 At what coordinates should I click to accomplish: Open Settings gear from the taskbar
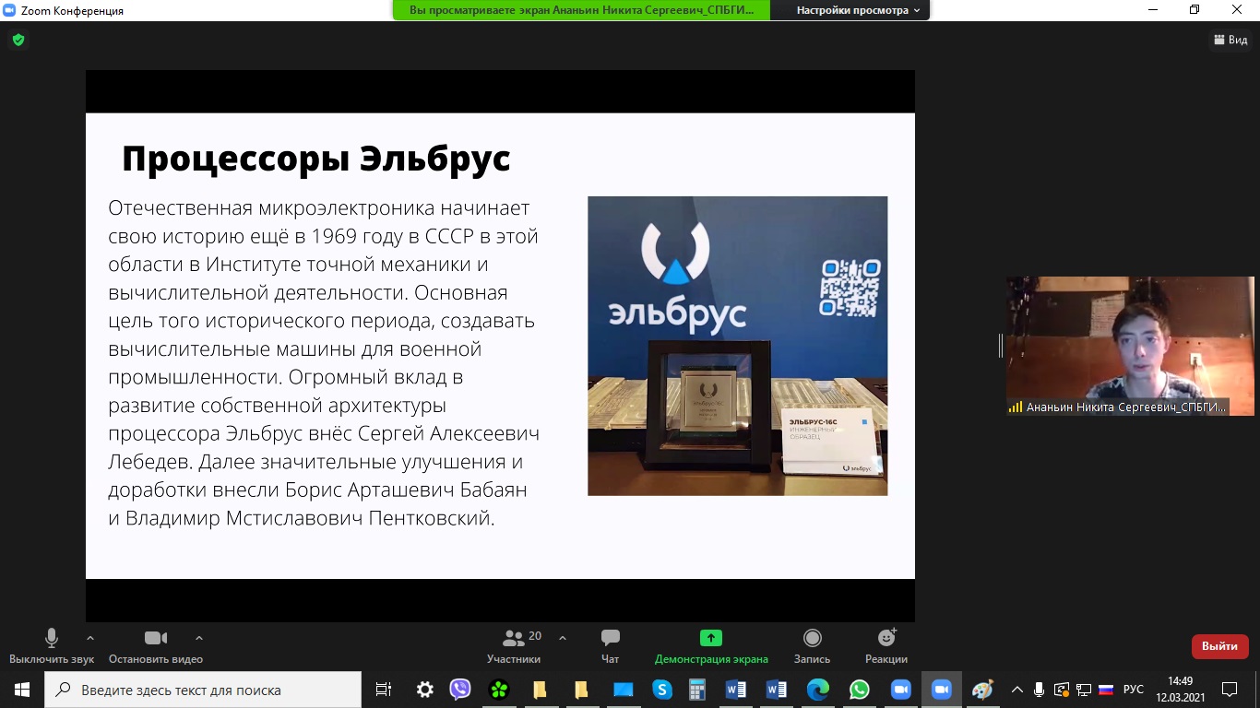click(x=424, y=690)
